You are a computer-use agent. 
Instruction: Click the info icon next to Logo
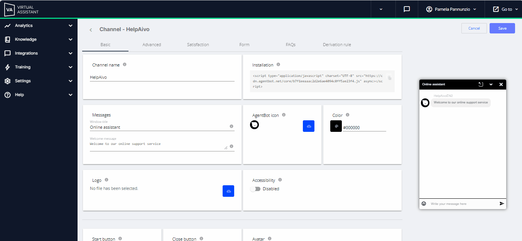(106, 180)
